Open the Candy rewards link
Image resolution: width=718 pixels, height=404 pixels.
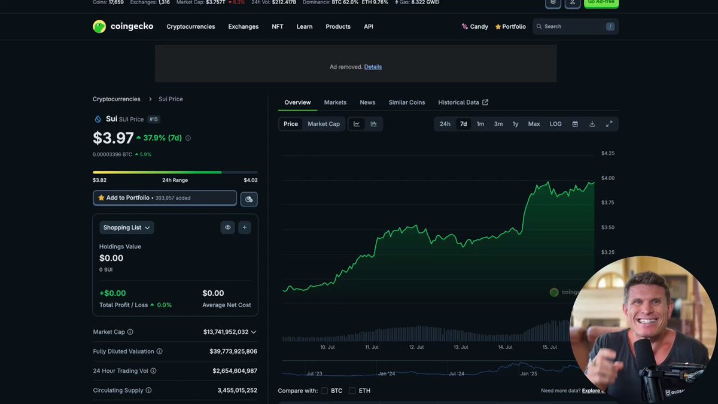(x=474, y=26)
